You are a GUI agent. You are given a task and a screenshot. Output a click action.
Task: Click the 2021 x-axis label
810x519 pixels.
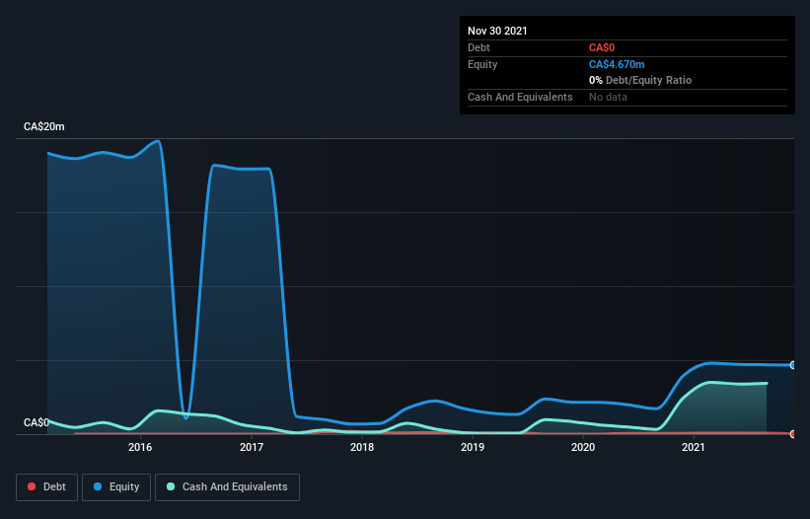[694, 447]
